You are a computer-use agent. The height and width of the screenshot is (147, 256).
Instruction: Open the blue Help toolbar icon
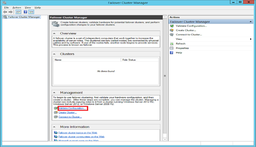point(25,12)
